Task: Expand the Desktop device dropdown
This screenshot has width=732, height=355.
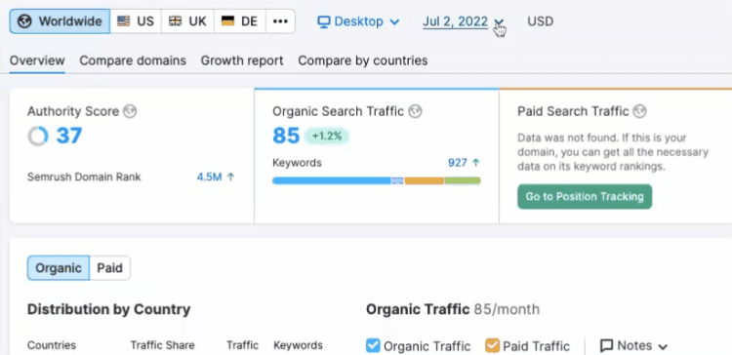Action: [x=358, y=21]
